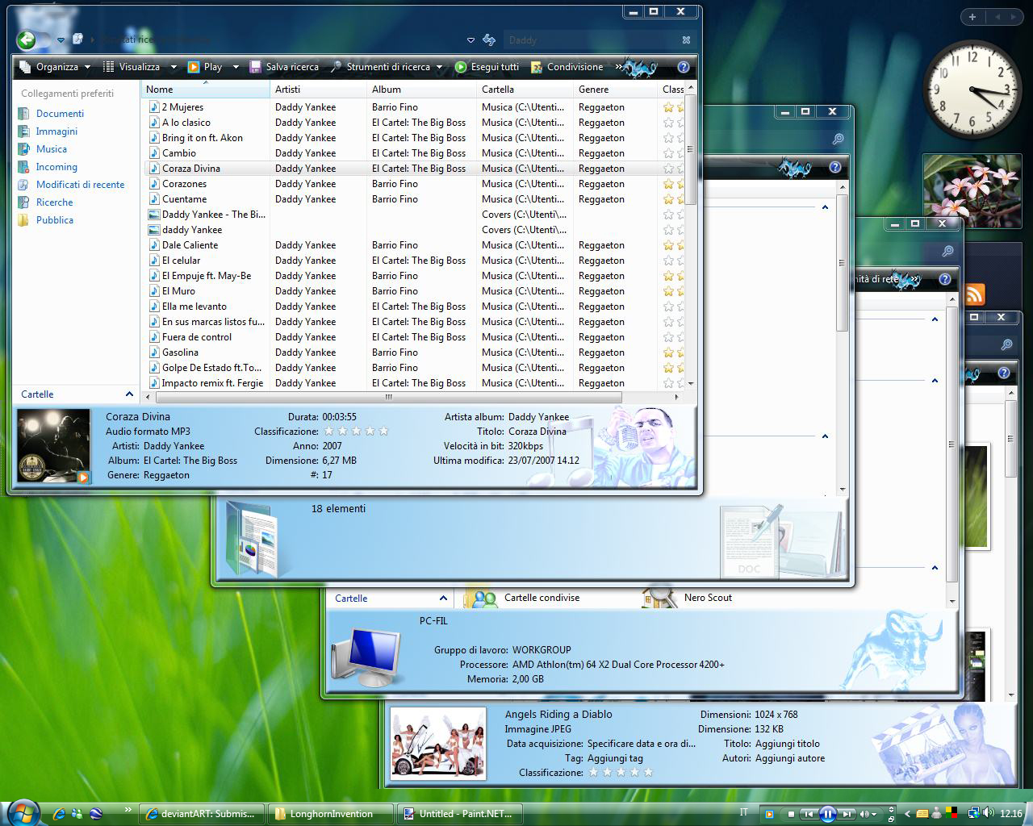Open the recent pages dropdown beside Back
This screenshot has width=1033, height=826.
tap(61, 40)
